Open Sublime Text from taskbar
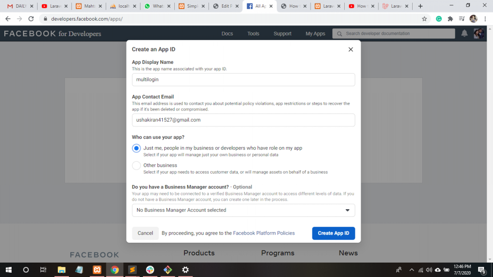The height and width of the screenshot is (277, 493). (132, 270)
